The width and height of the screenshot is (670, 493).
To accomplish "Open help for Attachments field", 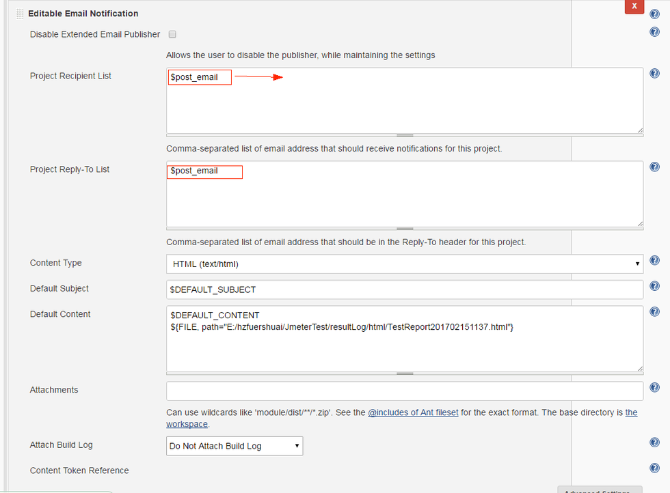I will (654, 387).
